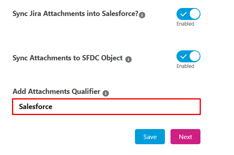Click the pink Next button
Image resolution: width=234 pixels, height=155 pixels.
pos(185,137)
